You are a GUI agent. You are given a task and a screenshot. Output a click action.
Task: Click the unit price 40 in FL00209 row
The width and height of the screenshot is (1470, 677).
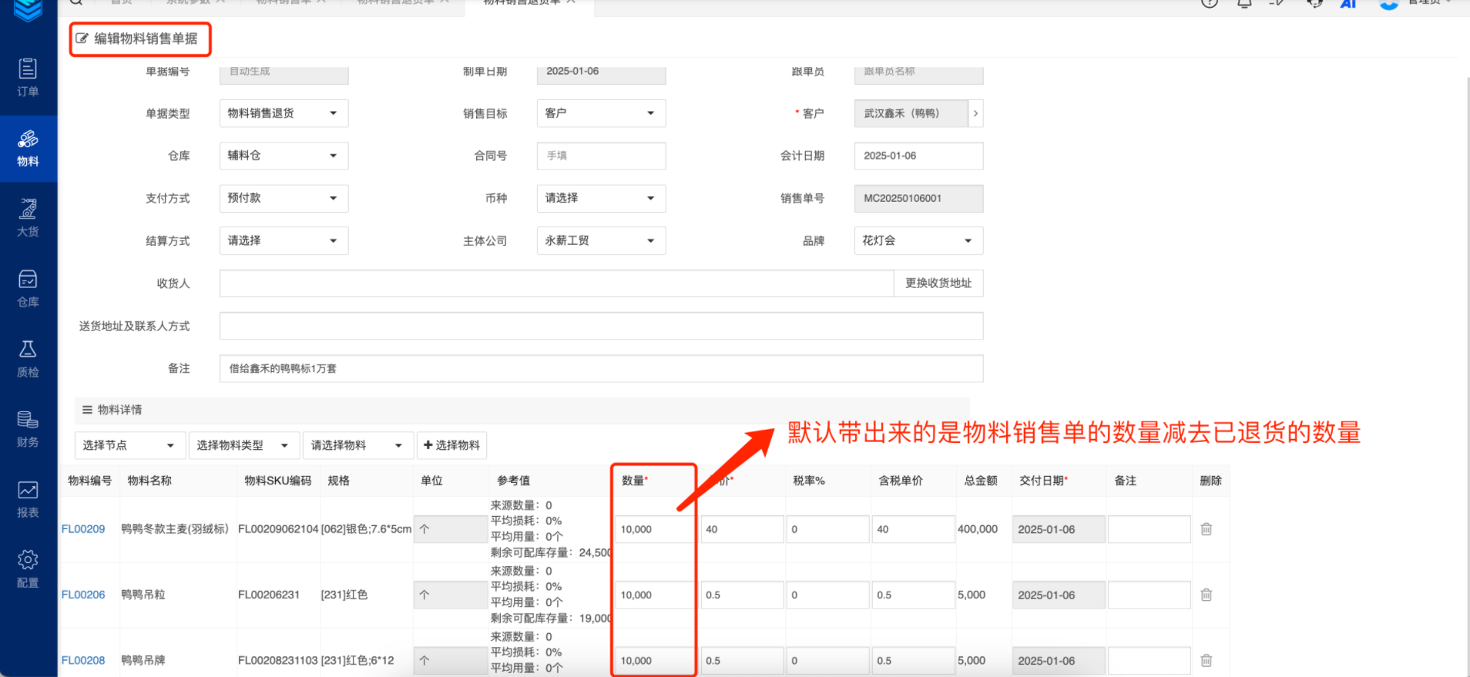click(742, 529)
